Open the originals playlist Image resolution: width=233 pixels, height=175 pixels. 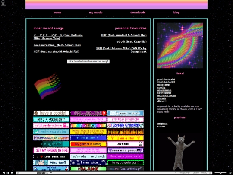(162, 124)
